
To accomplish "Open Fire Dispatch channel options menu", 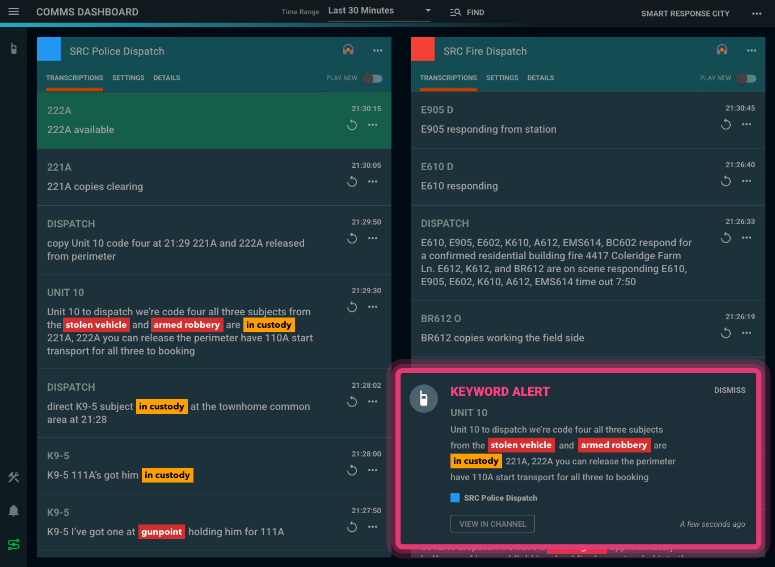I will coord(752,50).
